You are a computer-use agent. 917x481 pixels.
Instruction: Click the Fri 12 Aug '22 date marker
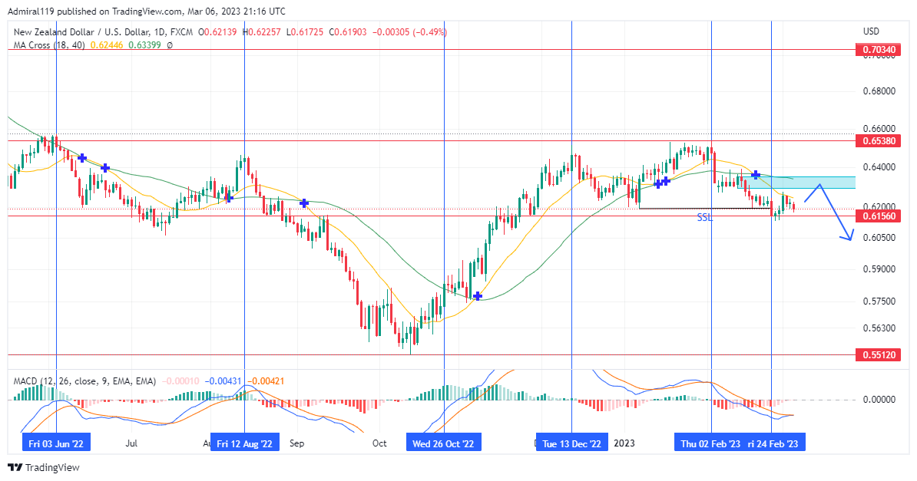point(244,443)
